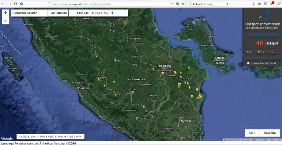282x145 pixels.
Task: Click the hotspot fire map search box
Action: point(208,4)
